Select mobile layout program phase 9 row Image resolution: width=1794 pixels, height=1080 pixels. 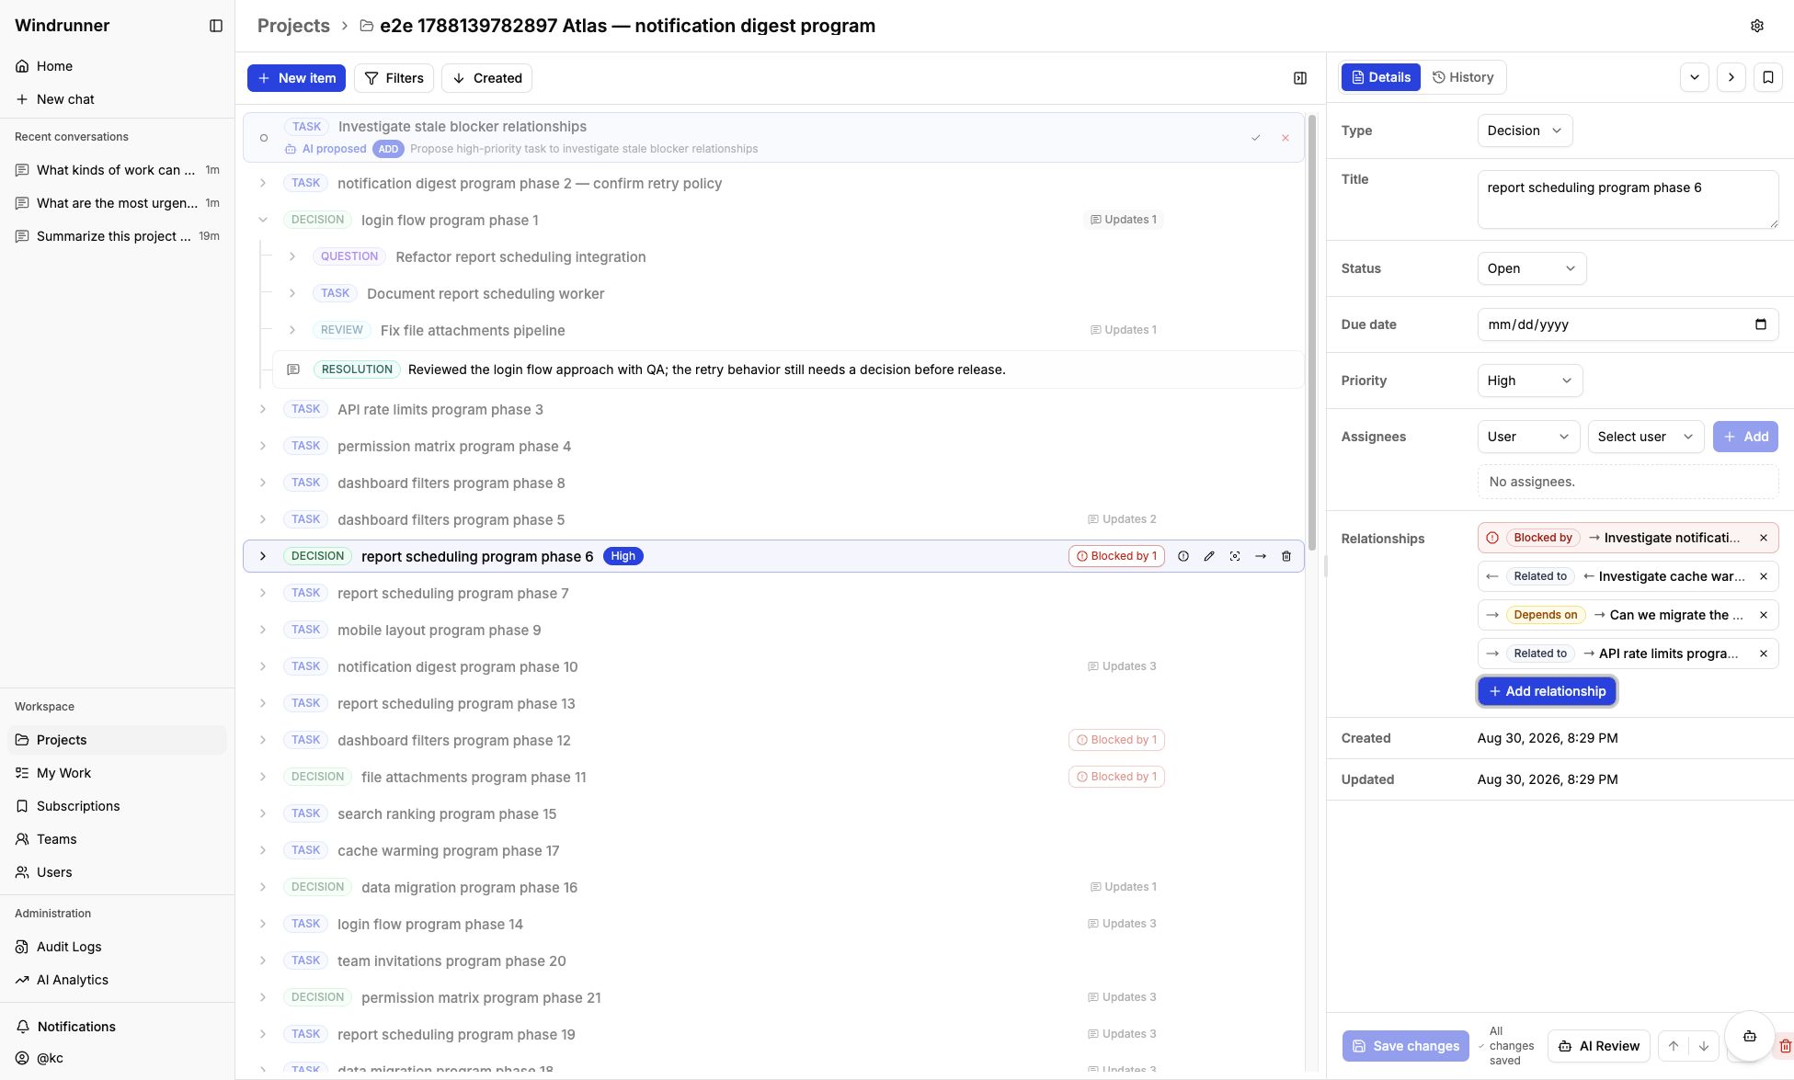773,630
